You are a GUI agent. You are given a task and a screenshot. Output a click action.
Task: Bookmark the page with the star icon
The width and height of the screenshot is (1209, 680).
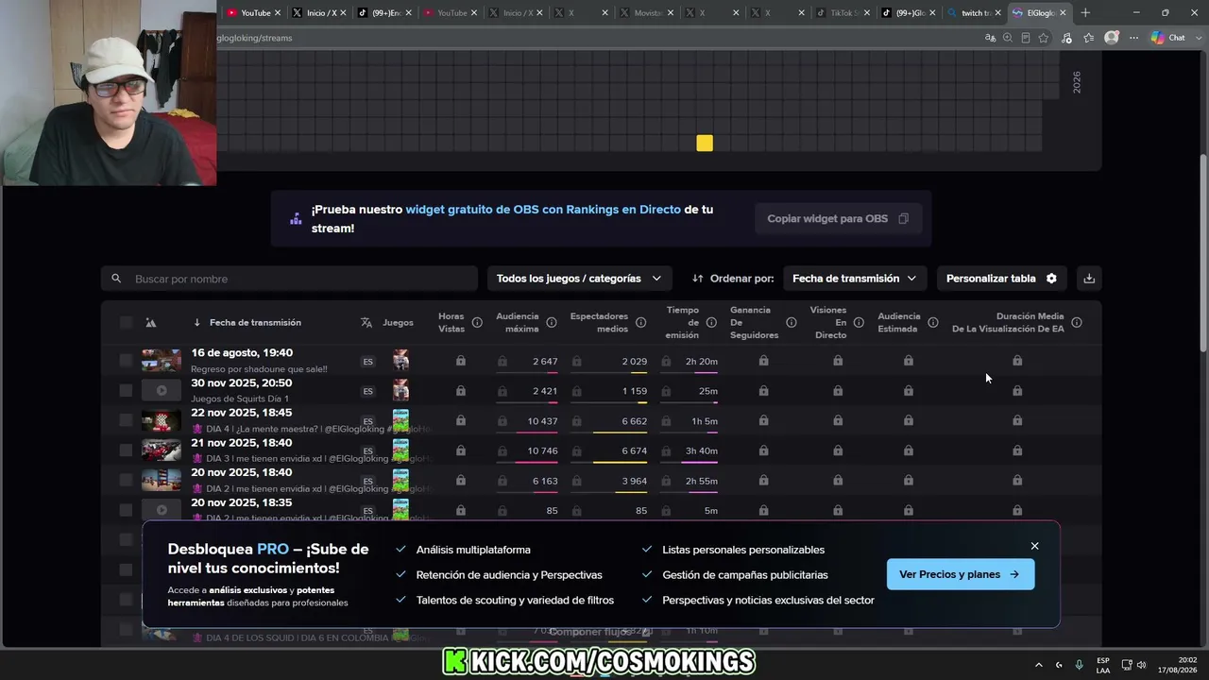[x=1044, y=38]
